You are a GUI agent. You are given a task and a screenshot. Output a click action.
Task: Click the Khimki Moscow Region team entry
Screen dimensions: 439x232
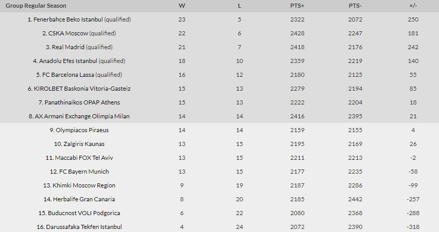coord(83,185)
